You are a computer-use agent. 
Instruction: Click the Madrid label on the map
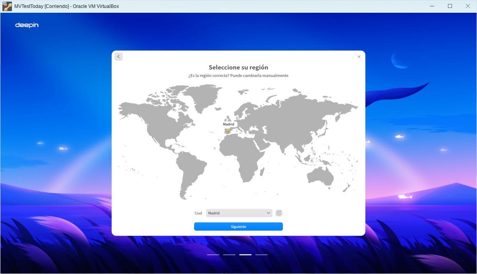228,124
